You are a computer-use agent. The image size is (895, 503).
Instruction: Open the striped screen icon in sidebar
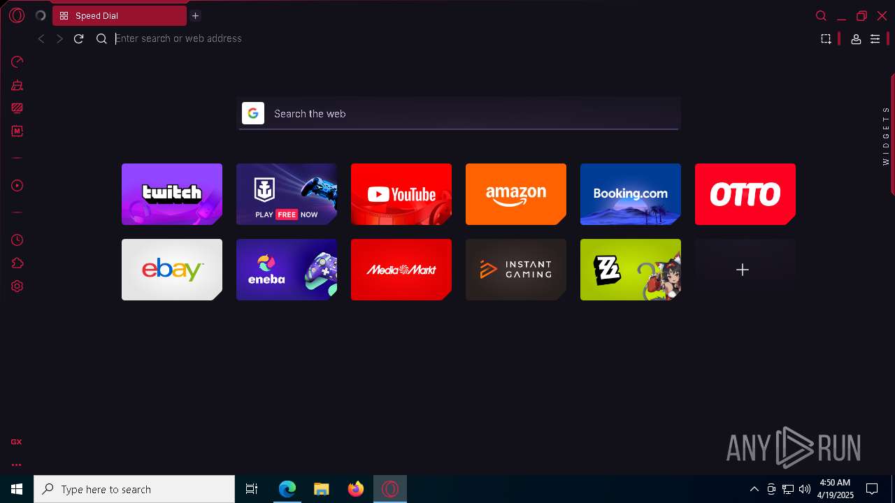17,108
